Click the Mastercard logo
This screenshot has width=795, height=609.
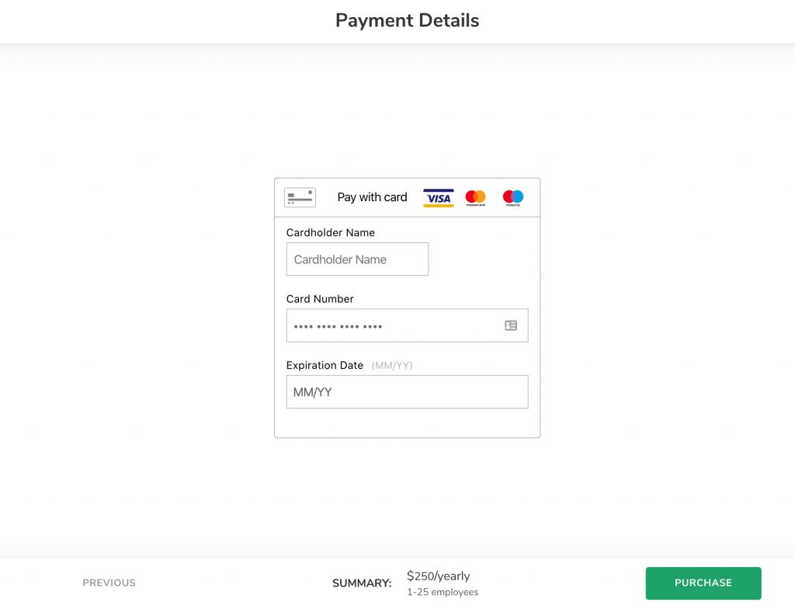tap(475, 197)
